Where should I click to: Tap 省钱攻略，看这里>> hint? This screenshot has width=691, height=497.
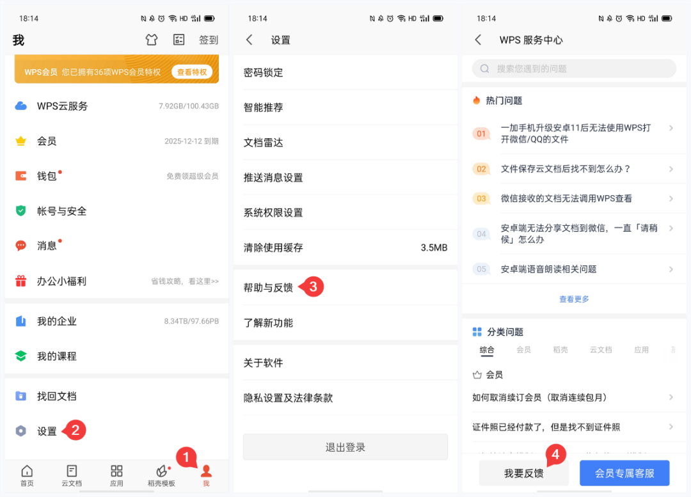pyautogui.click(x=185, y=281)
